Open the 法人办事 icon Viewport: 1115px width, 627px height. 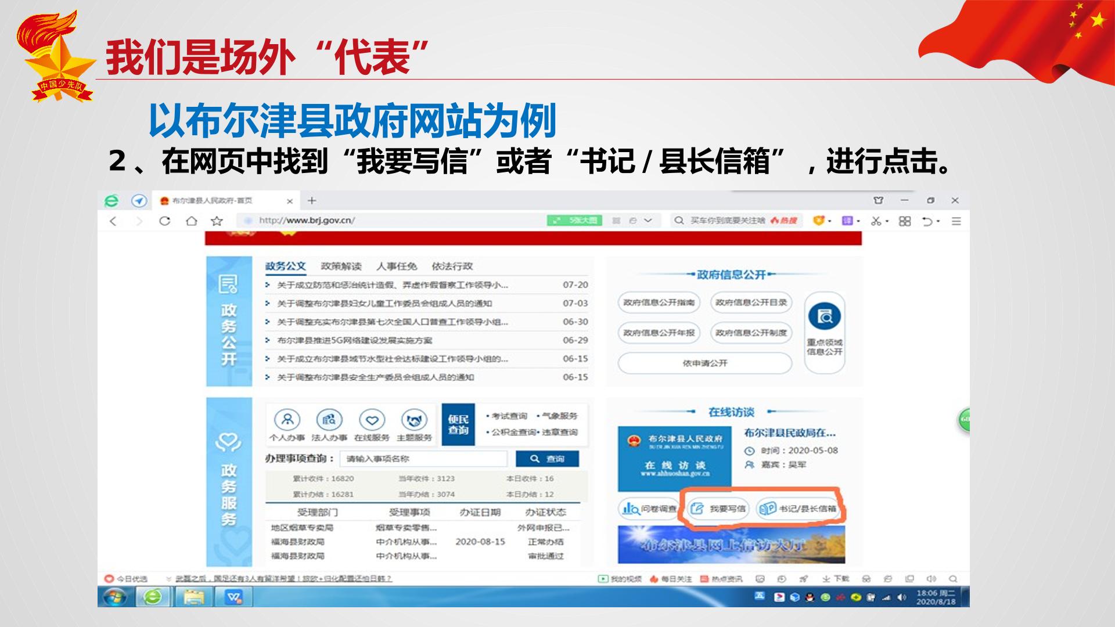[x=329, y=419]
